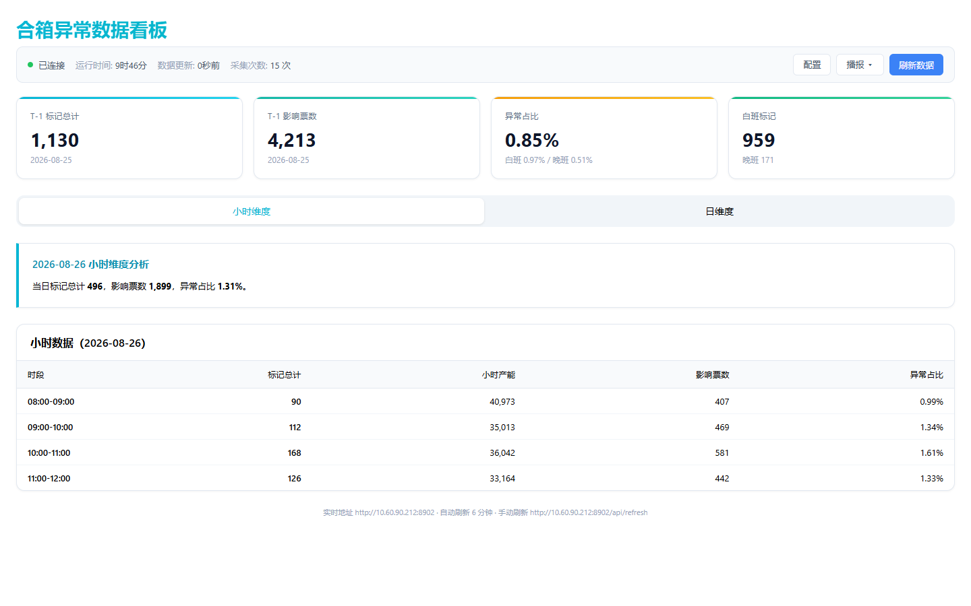The height and width of the screenshot is (606, 971).
Task: Click the 合箱异常数据看板 page title
Action: pos(92,30)
